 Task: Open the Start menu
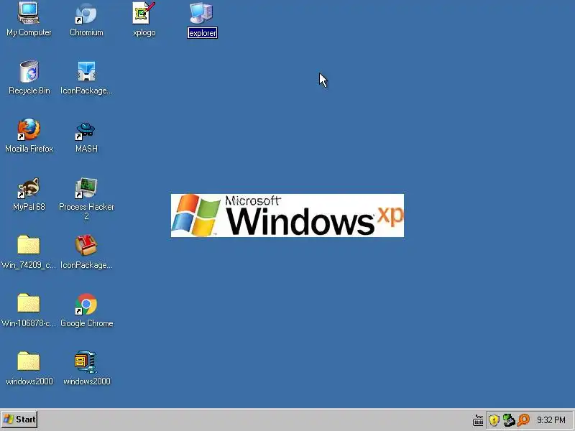19,420
